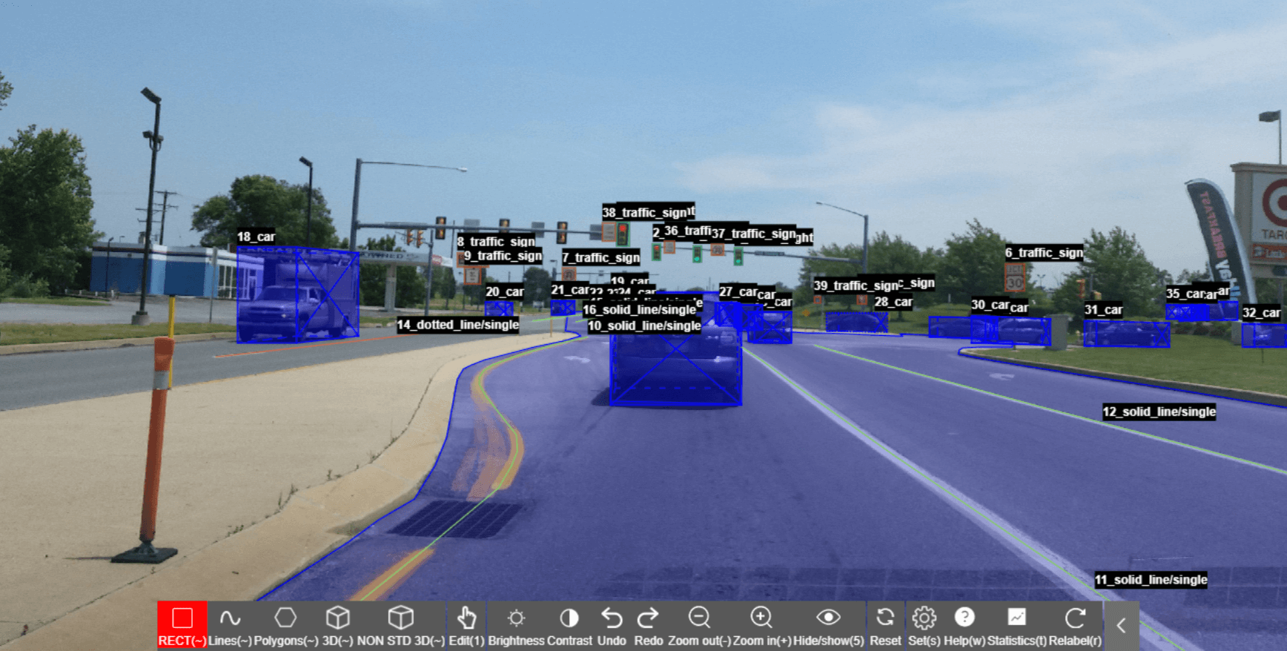Open Help question mark
The image size is (1287, 651).
pos(964,624)
